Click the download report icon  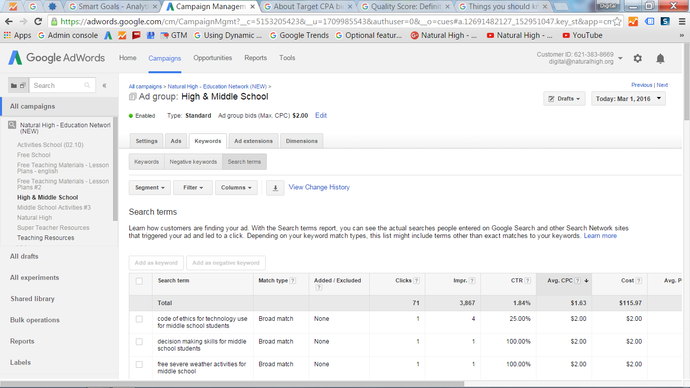pos(275,187)
